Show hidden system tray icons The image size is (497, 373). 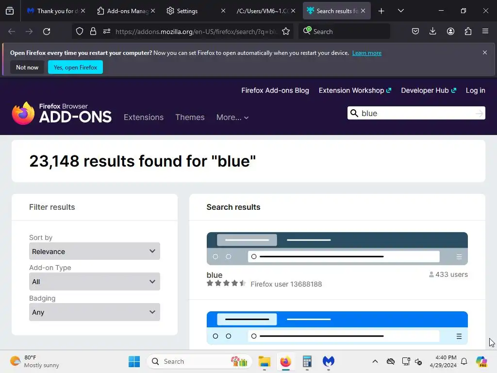375,361
